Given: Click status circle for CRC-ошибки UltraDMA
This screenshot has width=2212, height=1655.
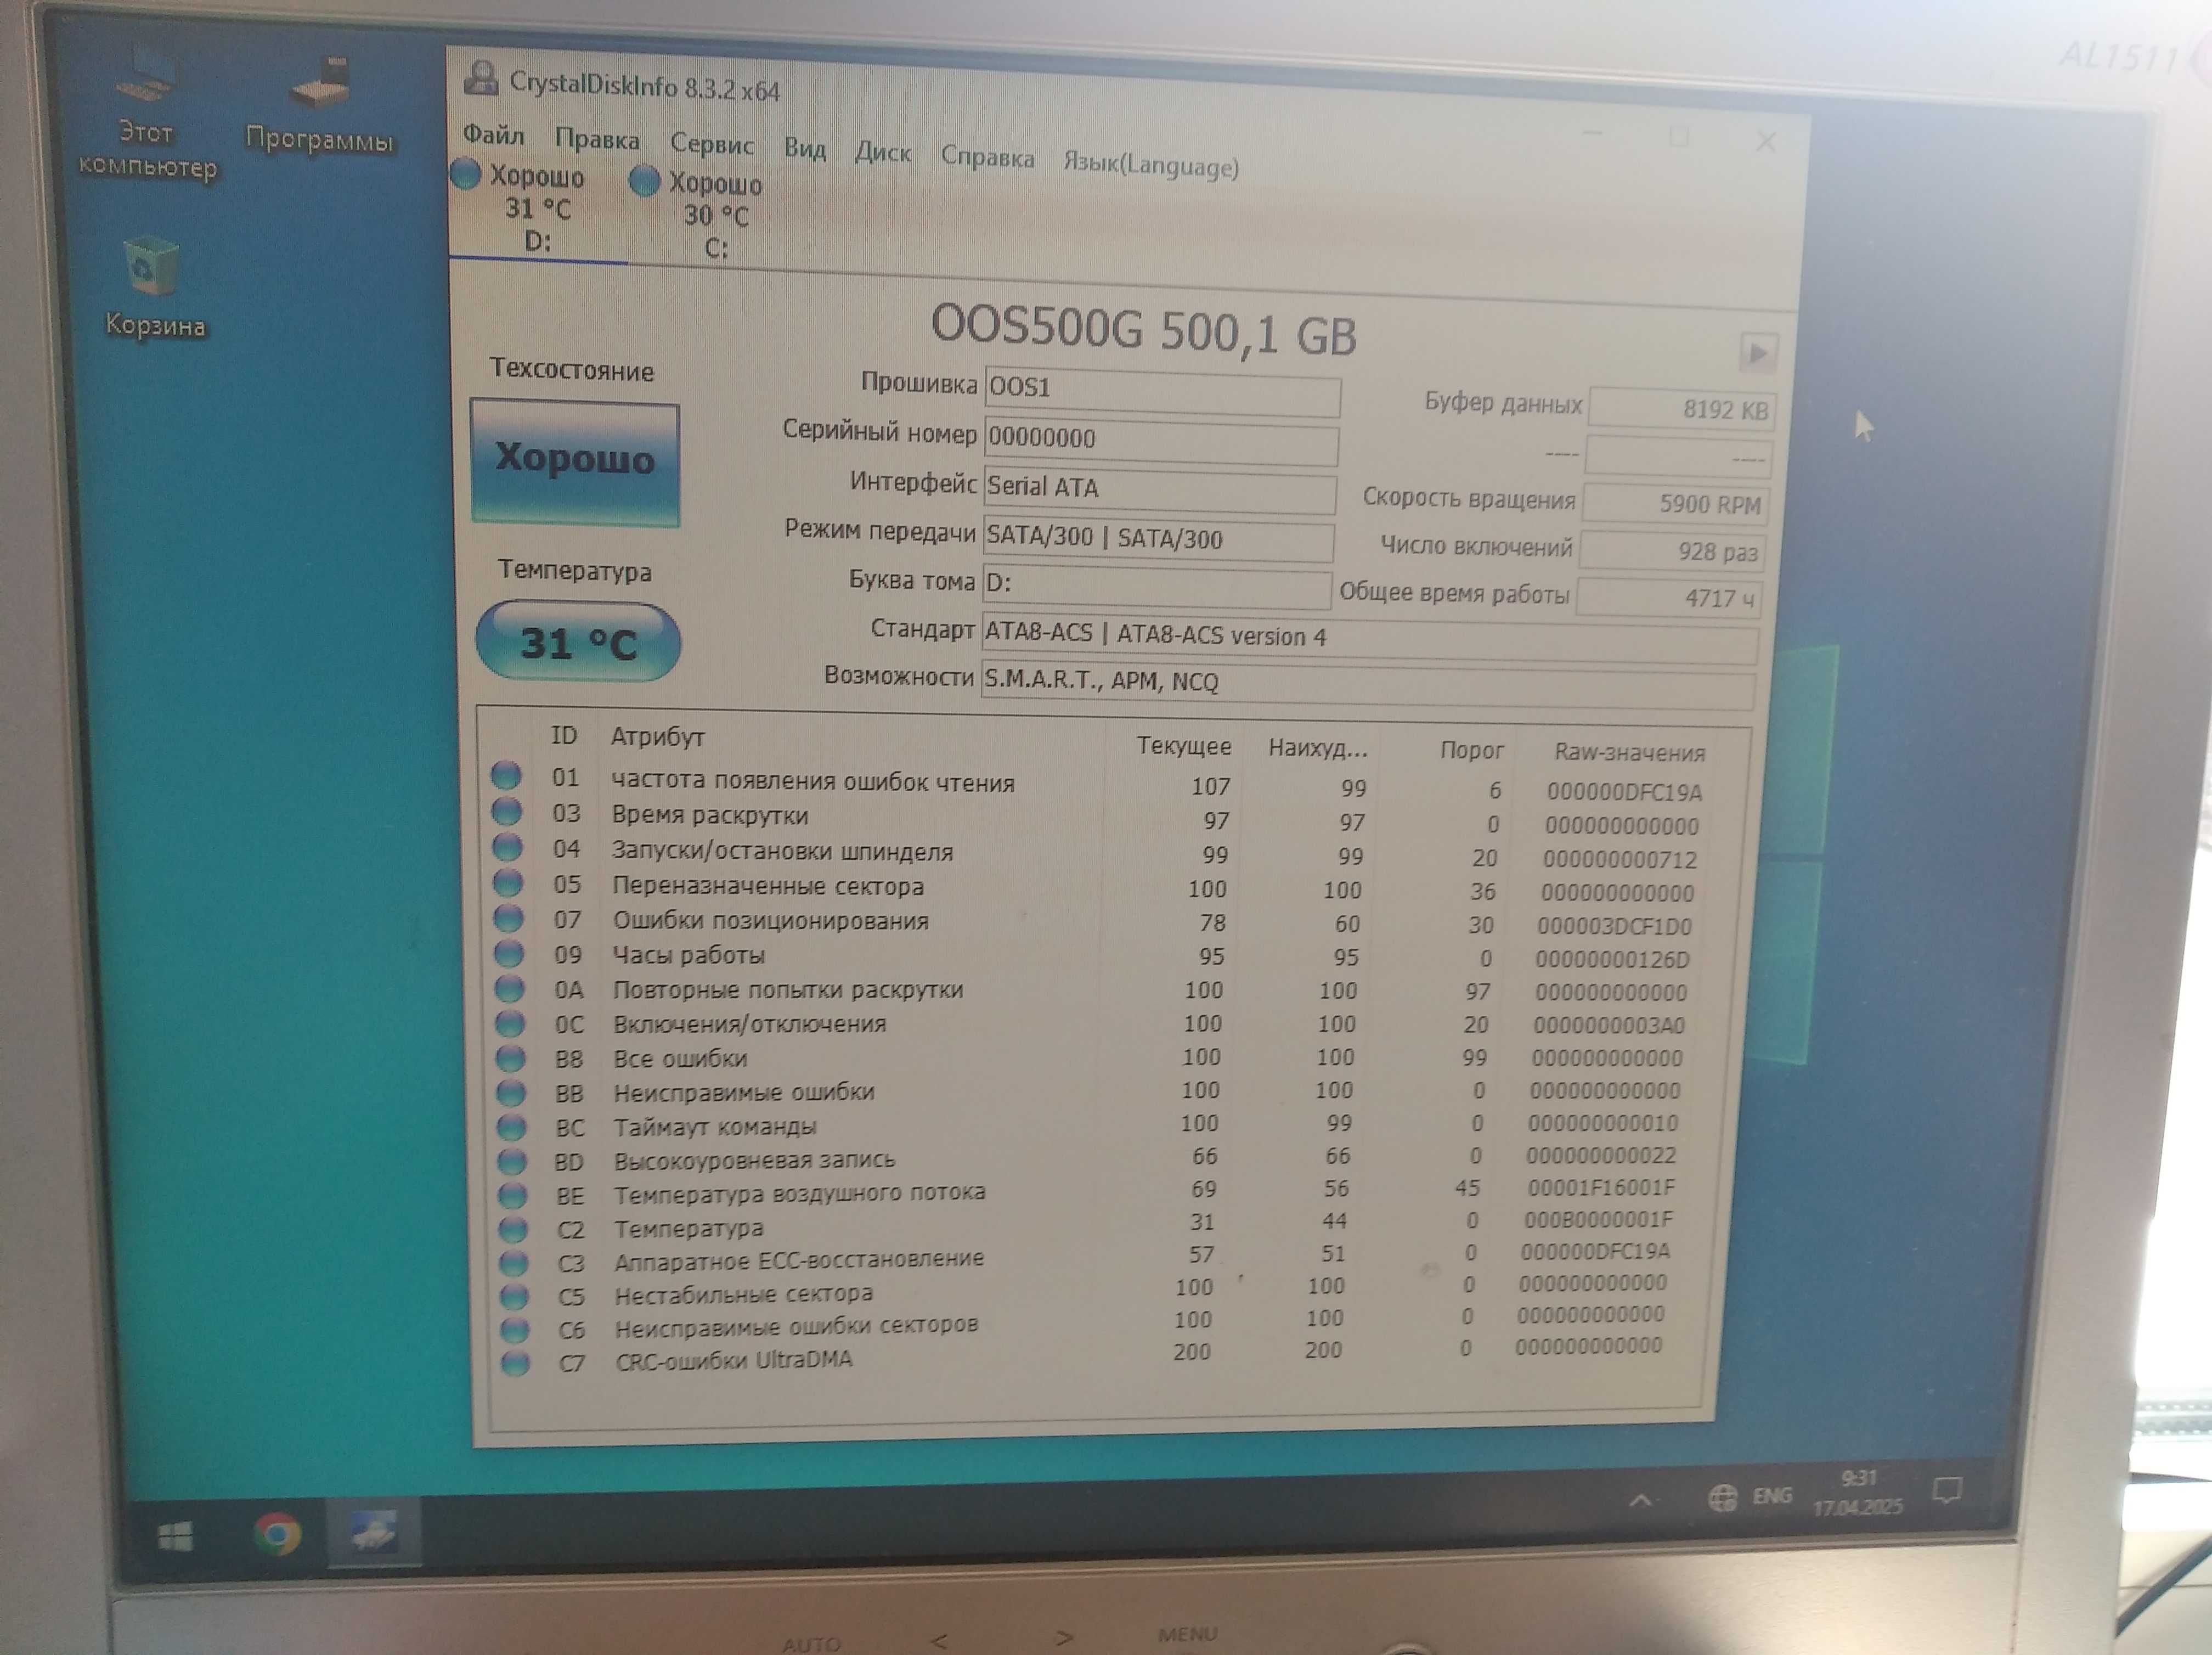Looking at the screenshot, I should (x=515, y=1363).
